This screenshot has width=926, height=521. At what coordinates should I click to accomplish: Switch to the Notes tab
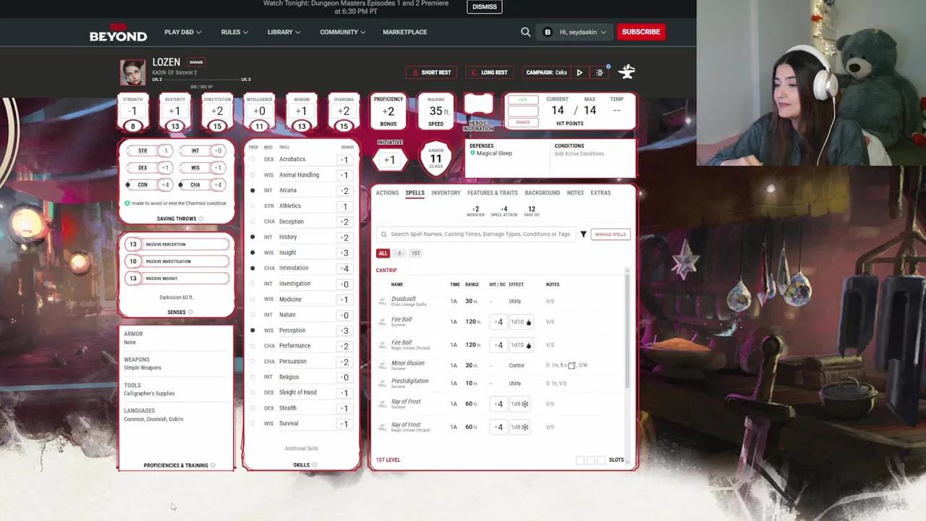pos(575,193)
